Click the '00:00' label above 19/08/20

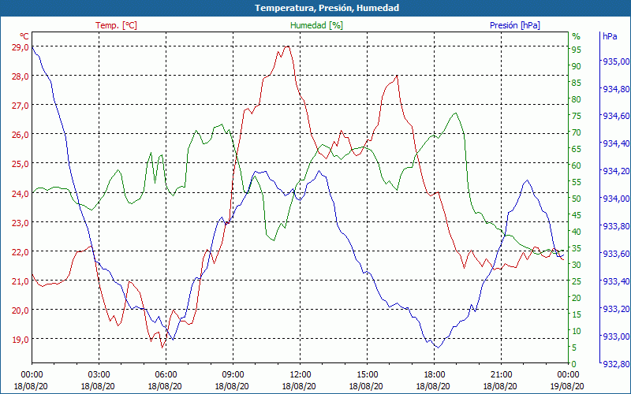pos(568,375)
